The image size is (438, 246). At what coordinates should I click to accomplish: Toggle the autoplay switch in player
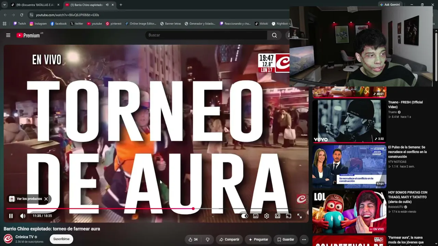tap(244, 216)
